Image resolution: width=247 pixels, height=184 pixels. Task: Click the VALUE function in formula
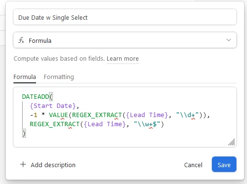[x=59, y=115]
